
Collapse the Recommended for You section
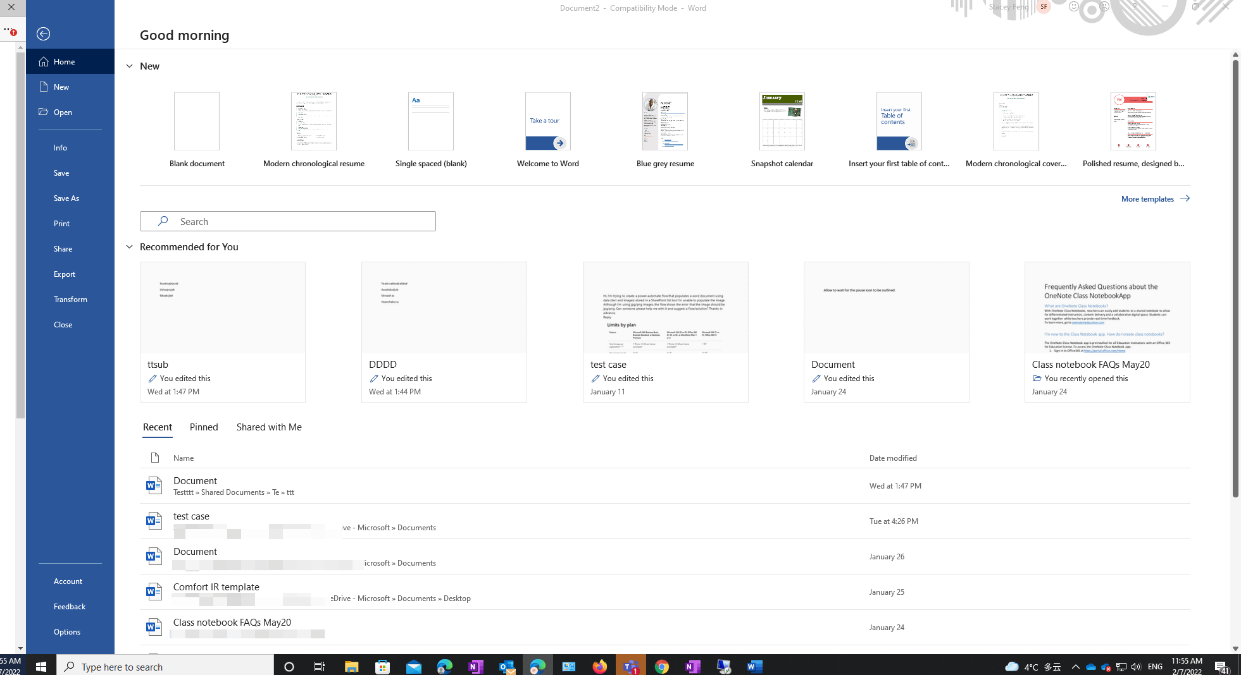[129, 246]
